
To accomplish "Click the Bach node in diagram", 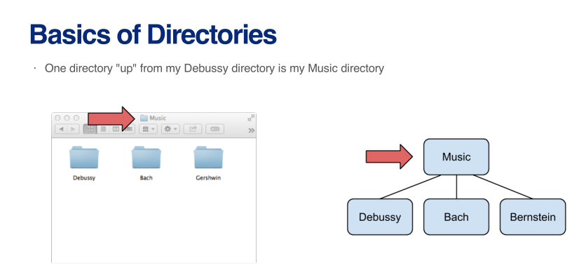I will [456, 217].
